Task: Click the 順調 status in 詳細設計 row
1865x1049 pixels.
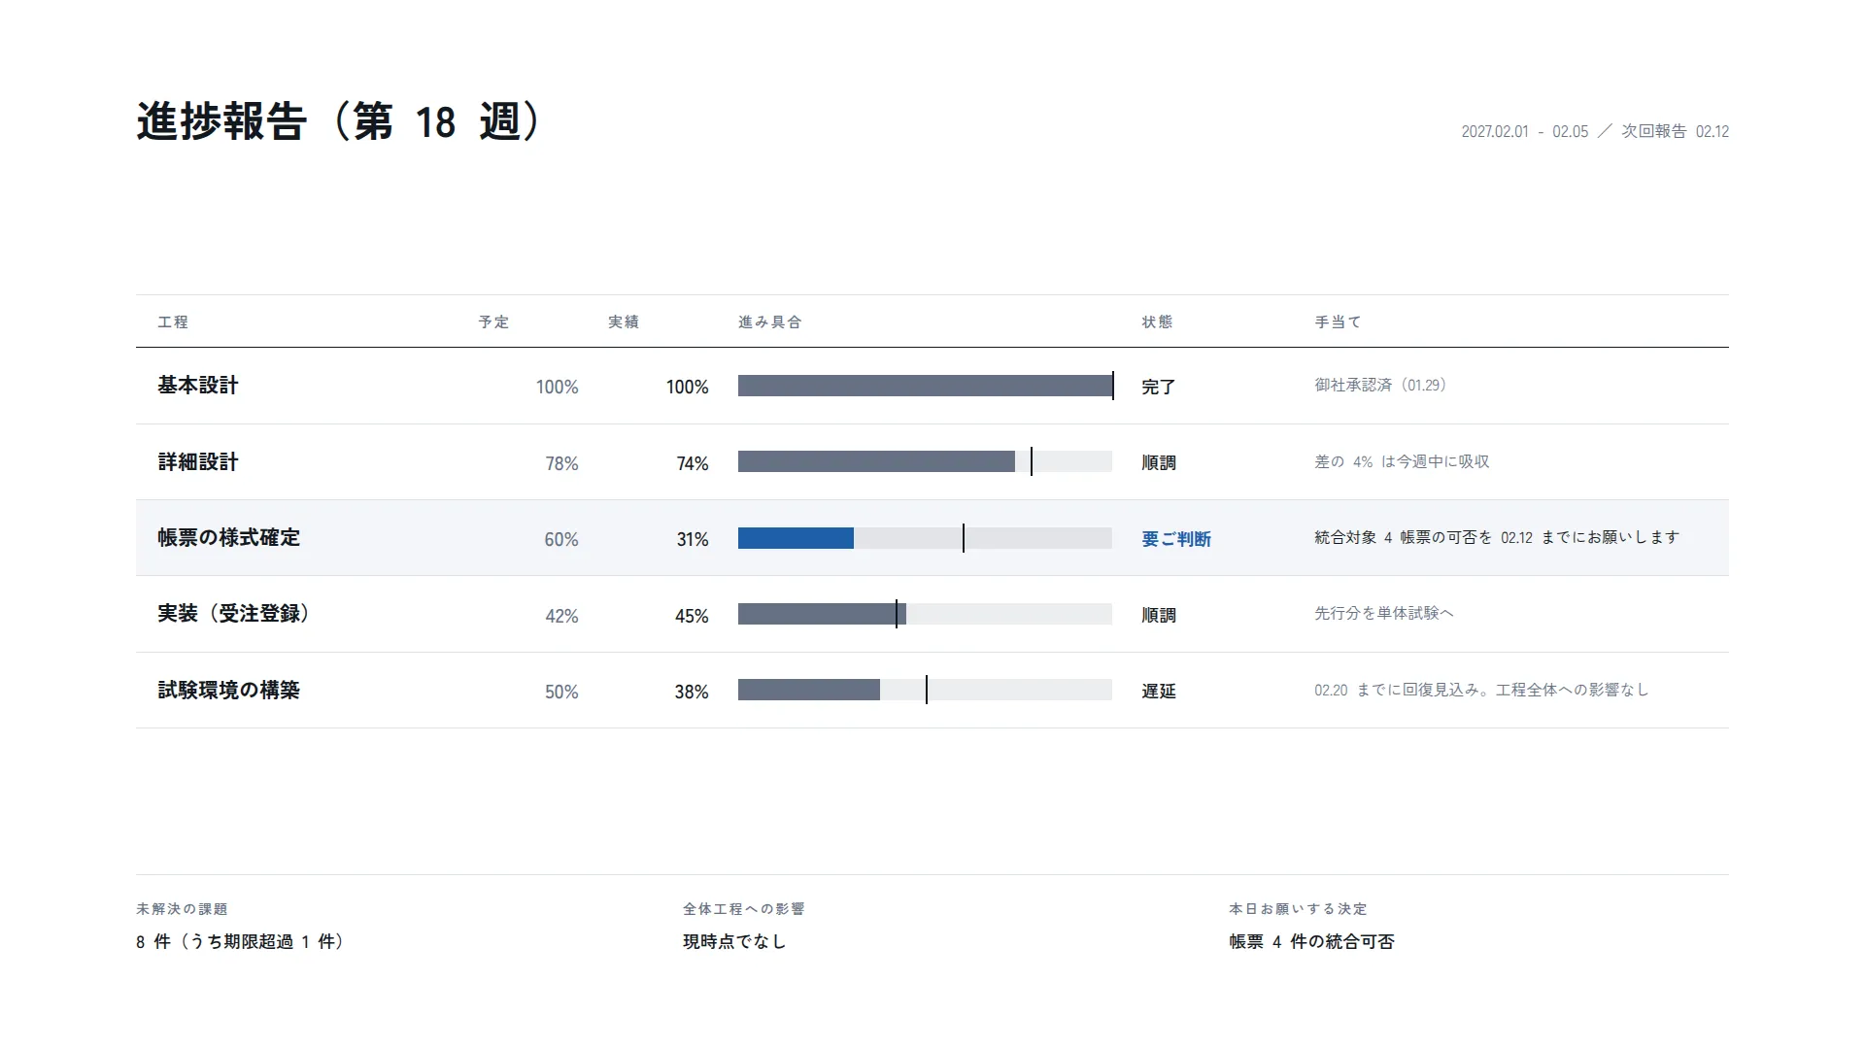Action: pos(1159,463)
